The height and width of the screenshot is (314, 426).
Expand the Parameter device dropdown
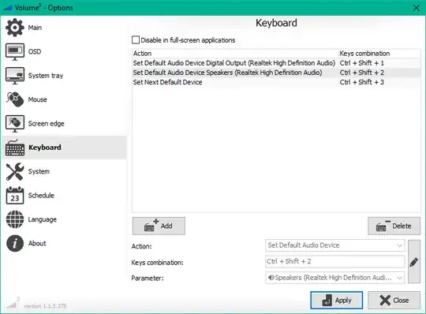pos(334,278)
